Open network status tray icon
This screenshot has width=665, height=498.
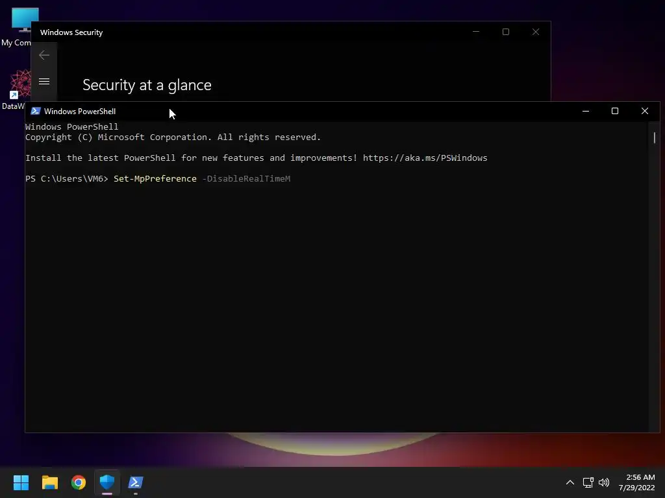(x=588, y=482)
